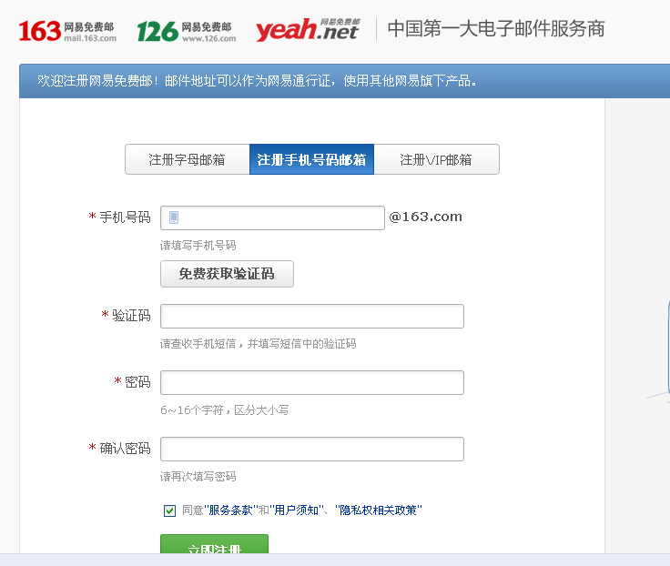Click the 验证码 input field

tap(311, 316)
